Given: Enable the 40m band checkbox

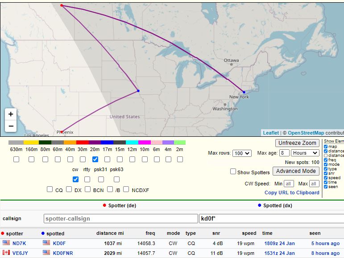Looking at the screenshot, I should point(70,159).
